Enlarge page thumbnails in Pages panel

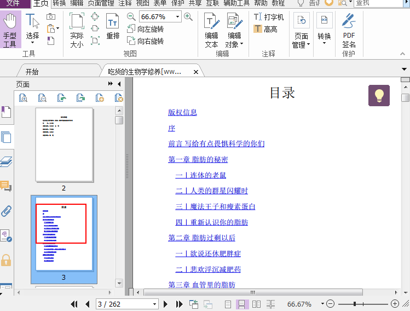tap(24, 98)
